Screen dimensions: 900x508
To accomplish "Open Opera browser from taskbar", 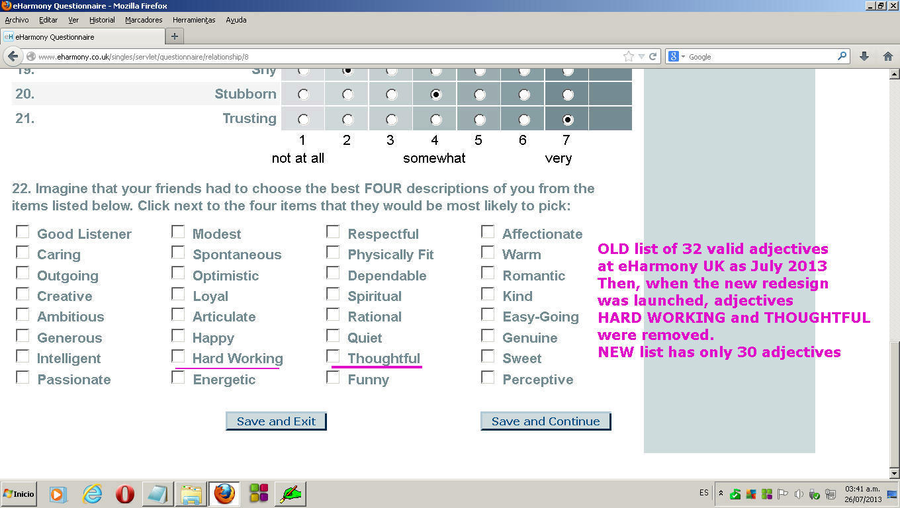I will coord(124,494).
